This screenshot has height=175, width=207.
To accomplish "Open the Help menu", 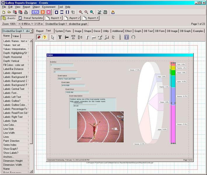I will coord(68,7).
